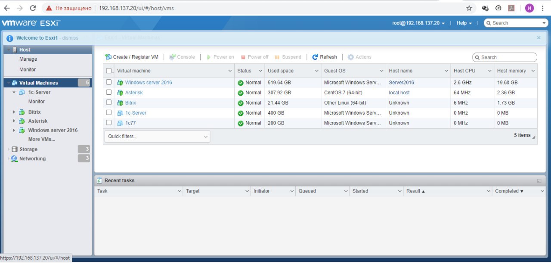Check the Bitrix row checkbox
This screenshot has width=551, height=264.
(109, 102)
